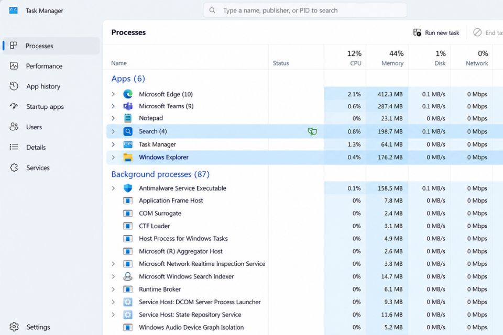Go to the Startup apps page
This screenshot has width=503, height=335.
point(51,106)
